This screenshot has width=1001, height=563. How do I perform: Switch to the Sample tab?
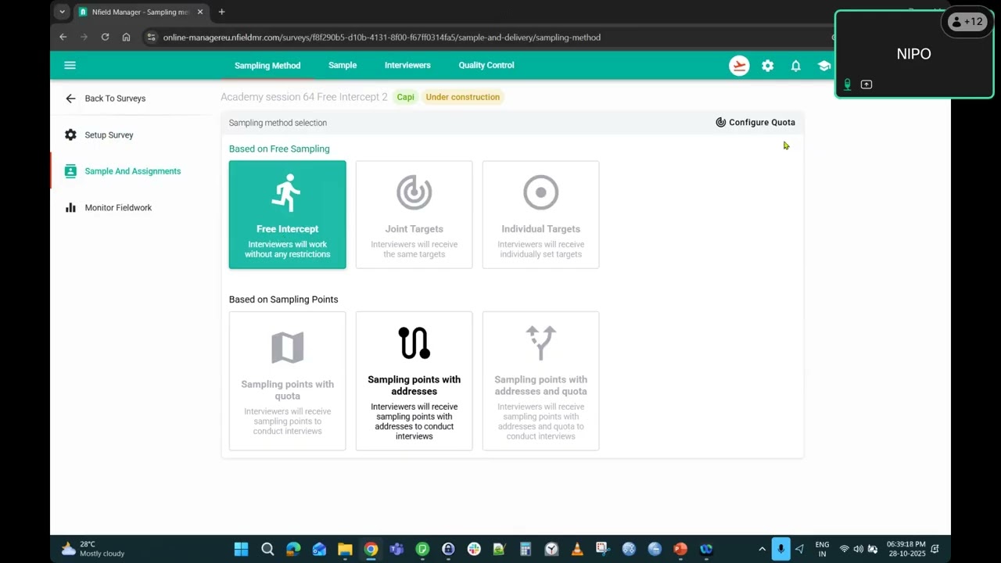click(x=343, y=66)
